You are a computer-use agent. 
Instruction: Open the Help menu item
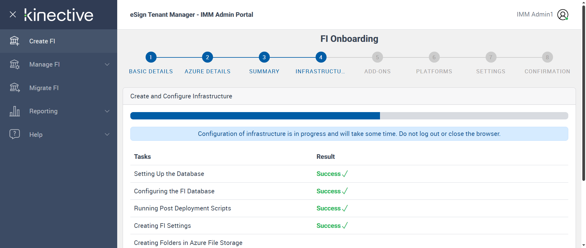(59, 135)
